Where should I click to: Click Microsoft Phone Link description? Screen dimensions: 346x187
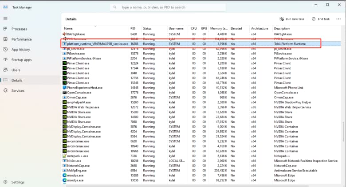(x=289, y=88)
